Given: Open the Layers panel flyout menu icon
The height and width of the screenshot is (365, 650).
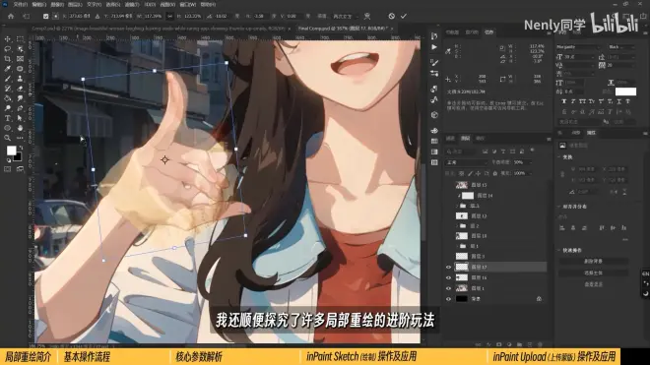Looking at the screenshot, I should pyautogui.click(x=549, y=139).
